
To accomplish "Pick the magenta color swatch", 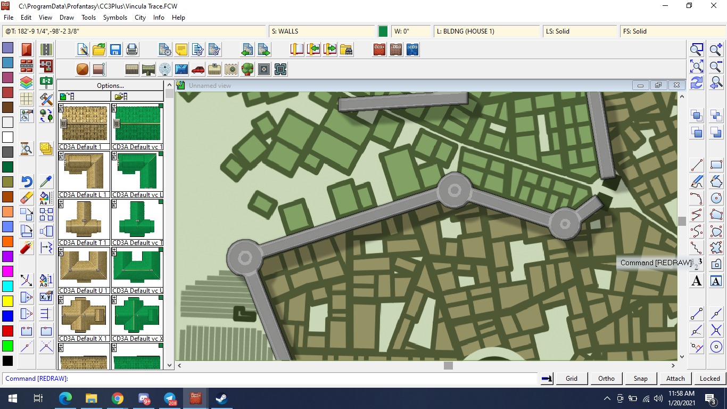I will pyautogui.click(x=7, y=271).
